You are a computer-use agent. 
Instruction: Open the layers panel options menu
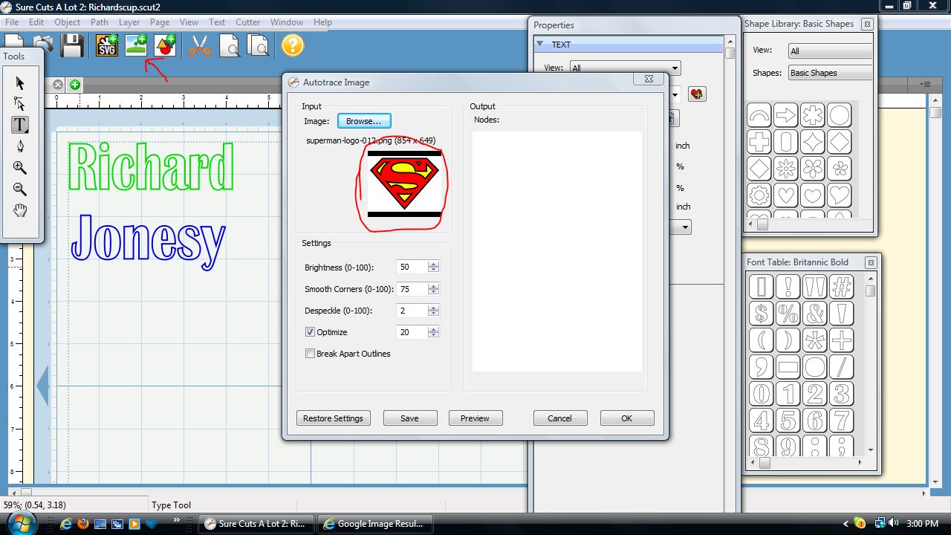click(926, 85)
